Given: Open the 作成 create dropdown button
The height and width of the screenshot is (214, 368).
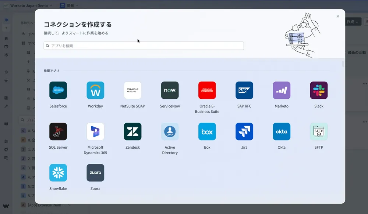Looking at the screenshot, I should point(353,22).
